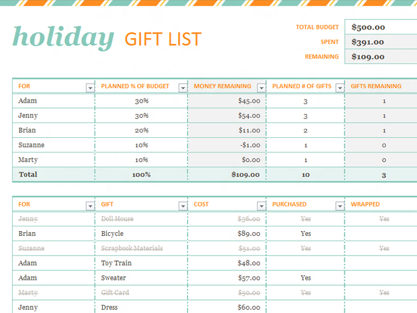Open the FOR filter dropdown in gift table
The height and width of the screenshot is (313, 417).
tap(90, 206)
